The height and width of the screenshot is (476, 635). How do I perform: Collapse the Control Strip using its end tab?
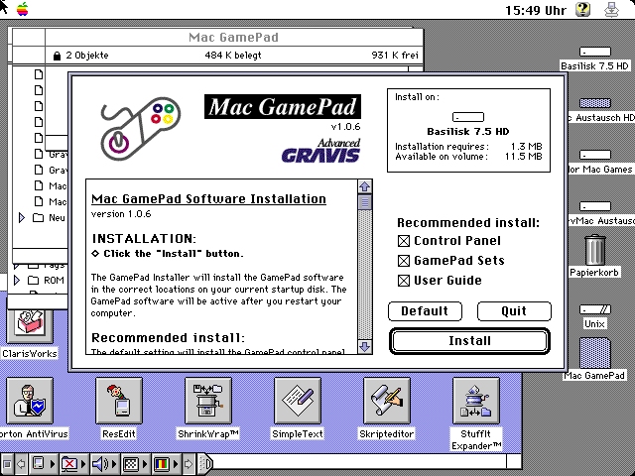[x=205, y=464]
